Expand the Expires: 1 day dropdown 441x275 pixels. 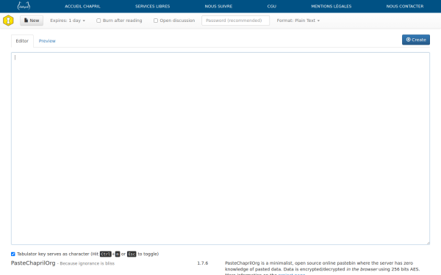click(x=68, y=21)
